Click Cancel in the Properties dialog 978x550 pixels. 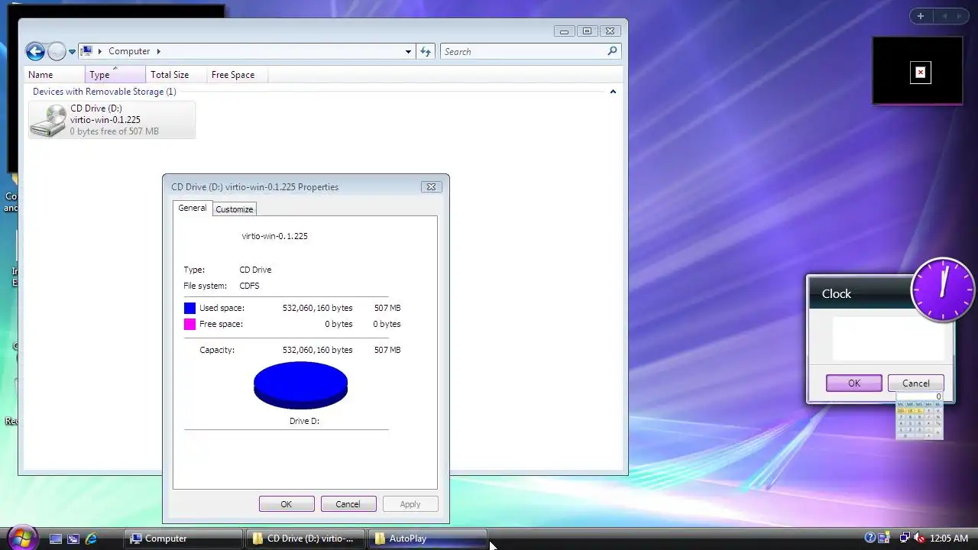pos(348,504)
